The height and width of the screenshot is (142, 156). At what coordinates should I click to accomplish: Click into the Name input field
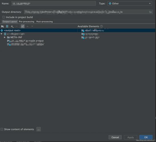click(x=54, y=4)
